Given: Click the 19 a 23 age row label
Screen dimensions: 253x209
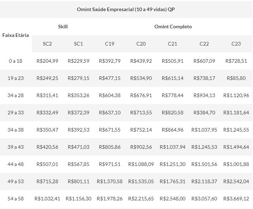Looking at the screenshot, I should pyautogui.click(x=15, y=78).
